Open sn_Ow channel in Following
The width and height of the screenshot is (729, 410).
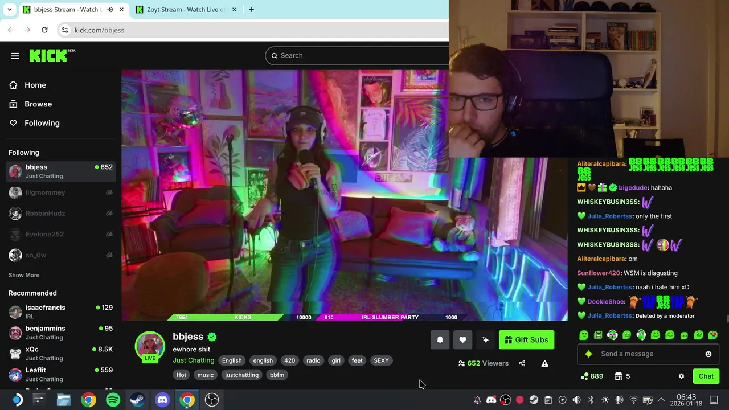pyautogui.click(x=60, y=255)
